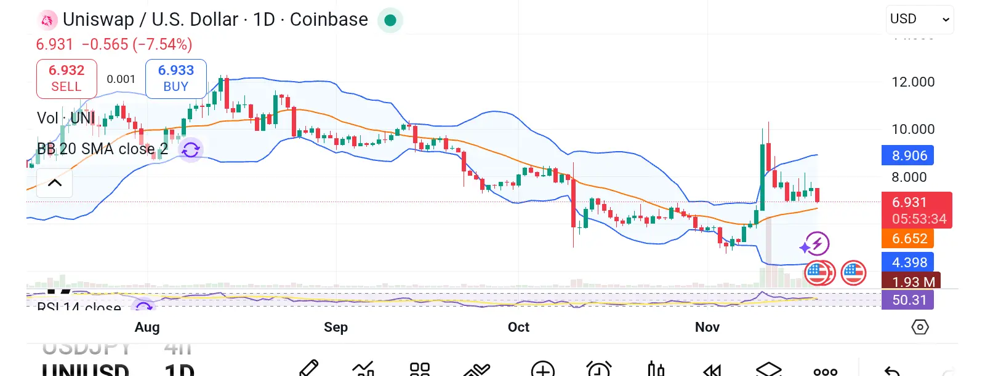Toggle the BB indicator refresh icon

pyautogui.click(x=191, y=149)
